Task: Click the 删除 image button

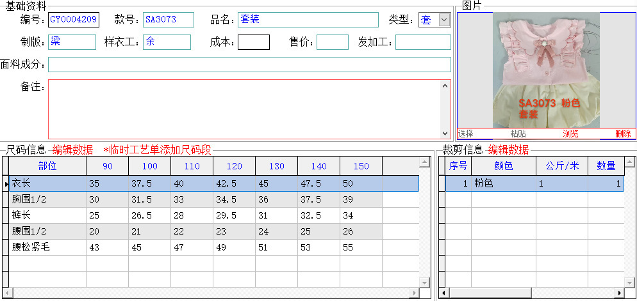Action: [623, 134]
